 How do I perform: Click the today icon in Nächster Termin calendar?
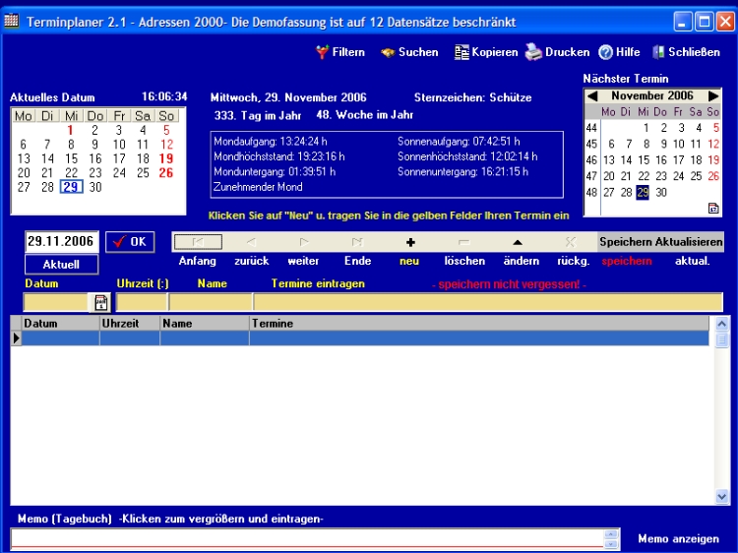point(712,209)
